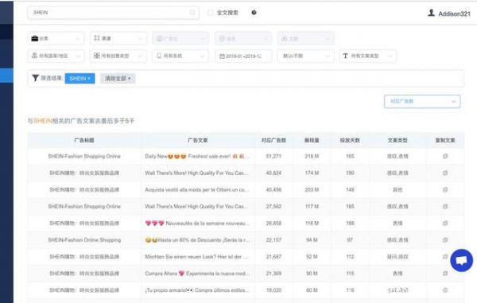Click the SHEIN search input field

click(x=113, y=13)
